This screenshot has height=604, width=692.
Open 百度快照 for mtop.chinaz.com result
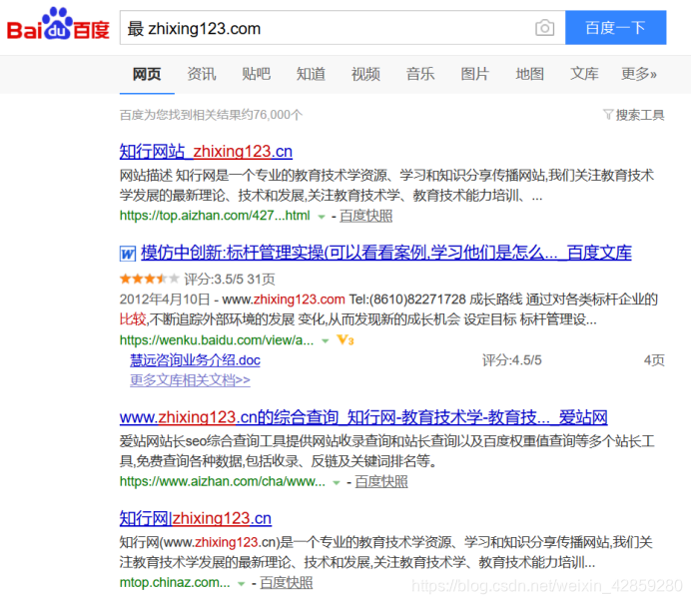(x=287, y=583)
